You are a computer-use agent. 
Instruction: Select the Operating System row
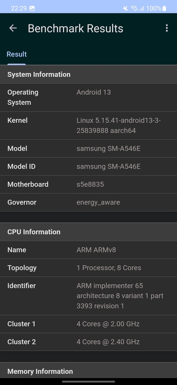pos(88,97)
